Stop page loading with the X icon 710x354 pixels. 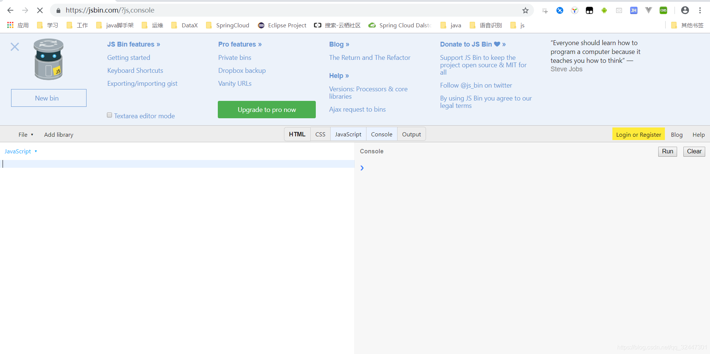click(40, 10)
